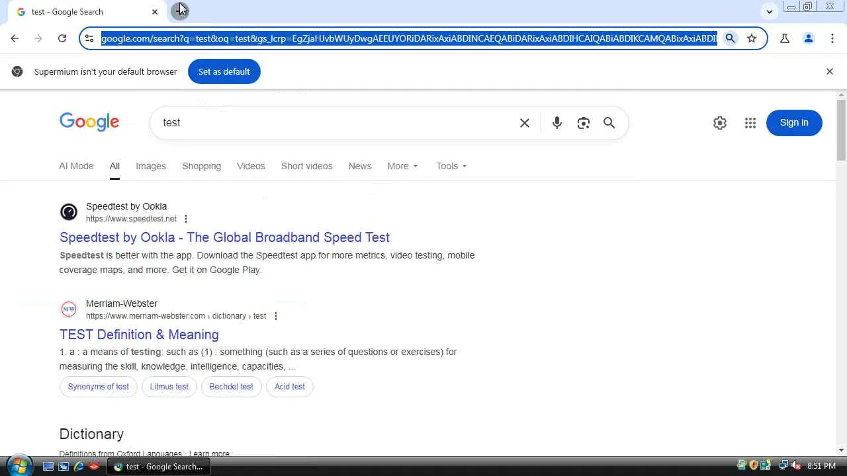The width and height of the screenshot is (847, 476).
Task: Click the Dictionary section heading
Action: point(91,434)
